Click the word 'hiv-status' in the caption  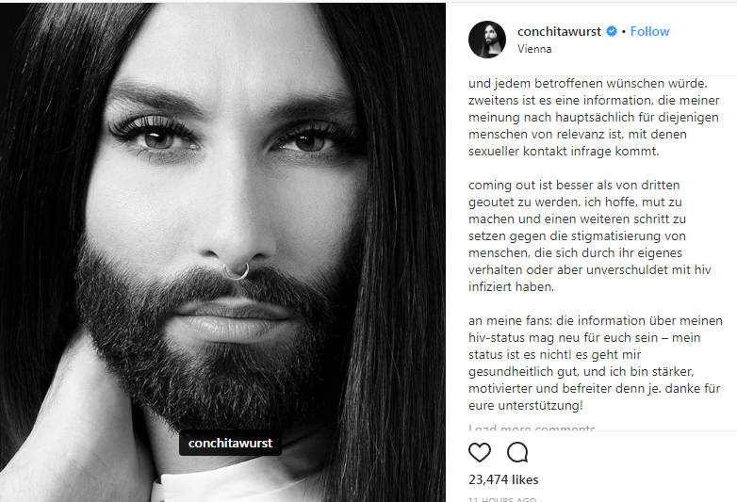coord(497,337)
